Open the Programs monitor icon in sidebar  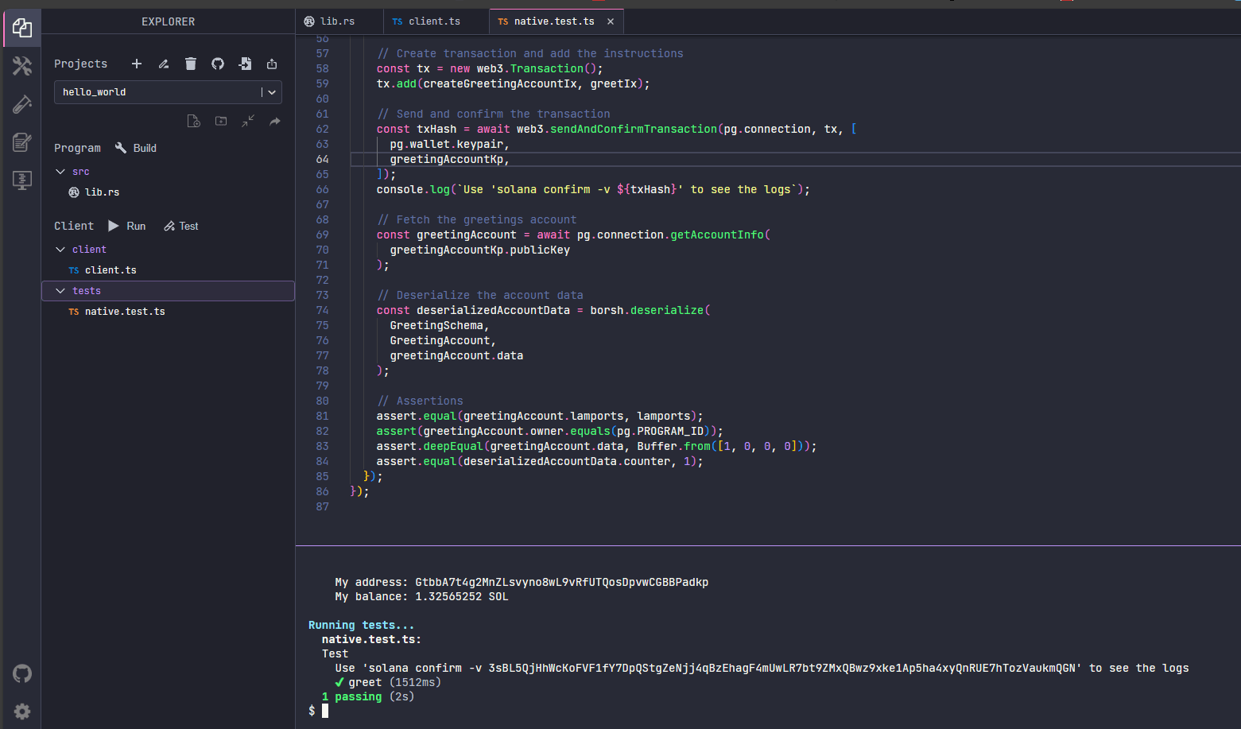(x=21, y=180)
